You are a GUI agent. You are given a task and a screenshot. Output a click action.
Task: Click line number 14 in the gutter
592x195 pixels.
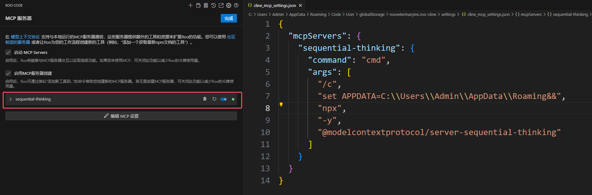265,180
